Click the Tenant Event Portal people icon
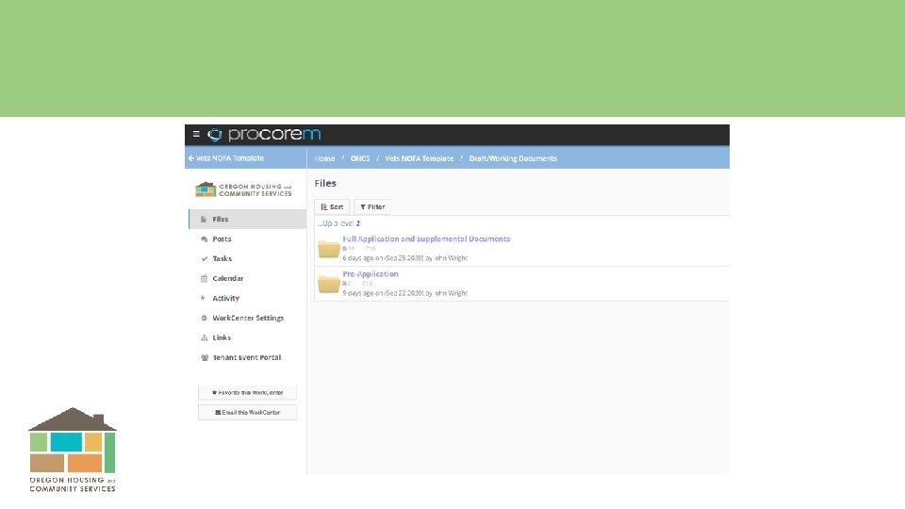The width and height of the screenshot is (905, 509). (205, 358)
